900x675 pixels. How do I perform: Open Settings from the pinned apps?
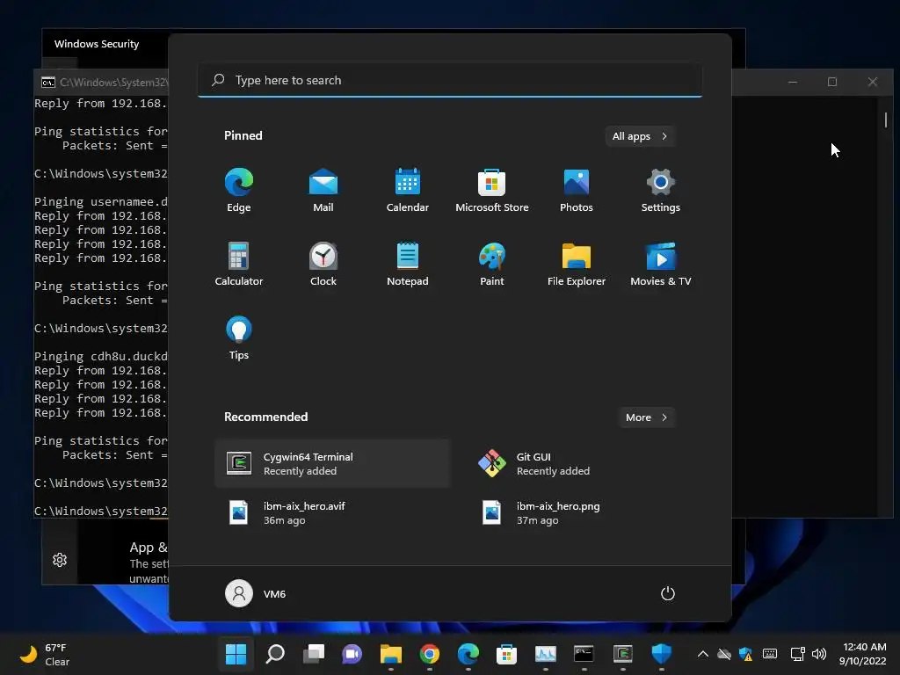click(x=661, y=190)
